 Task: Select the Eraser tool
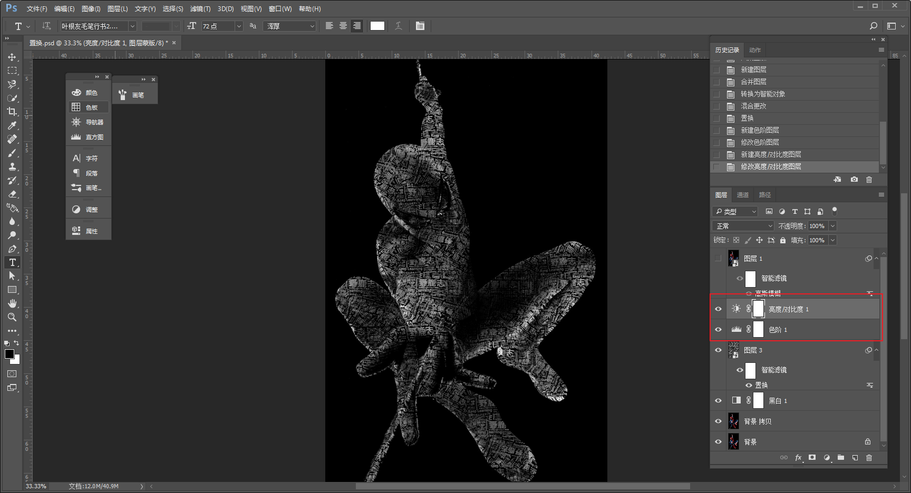pyautogui.click(x=12, y=194)
